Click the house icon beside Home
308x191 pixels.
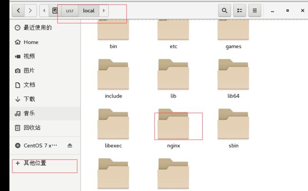(x=18, y=42)
